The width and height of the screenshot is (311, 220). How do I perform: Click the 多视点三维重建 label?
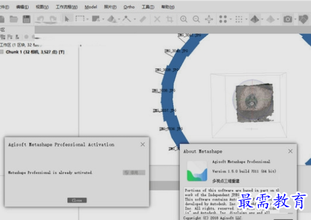point(226,181)
